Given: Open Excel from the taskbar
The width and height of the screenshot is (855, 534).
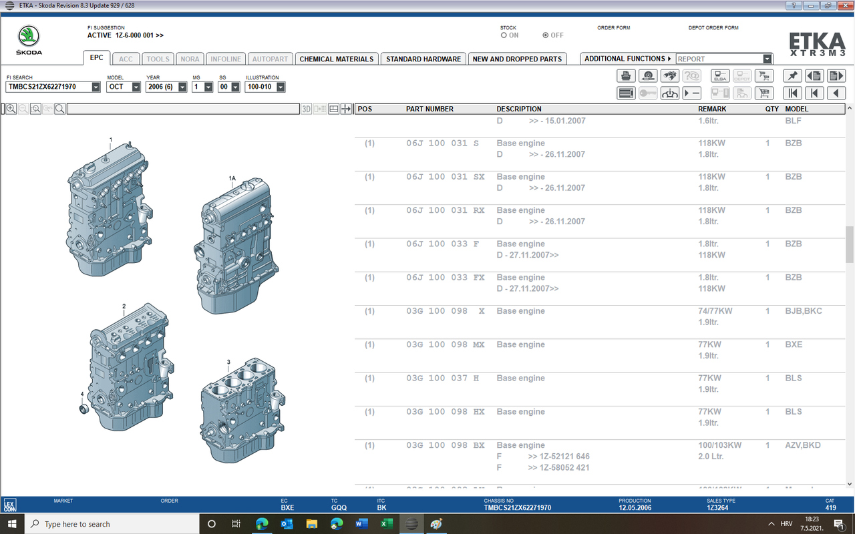Looking at the screenshot, I should tap(387, 524).
